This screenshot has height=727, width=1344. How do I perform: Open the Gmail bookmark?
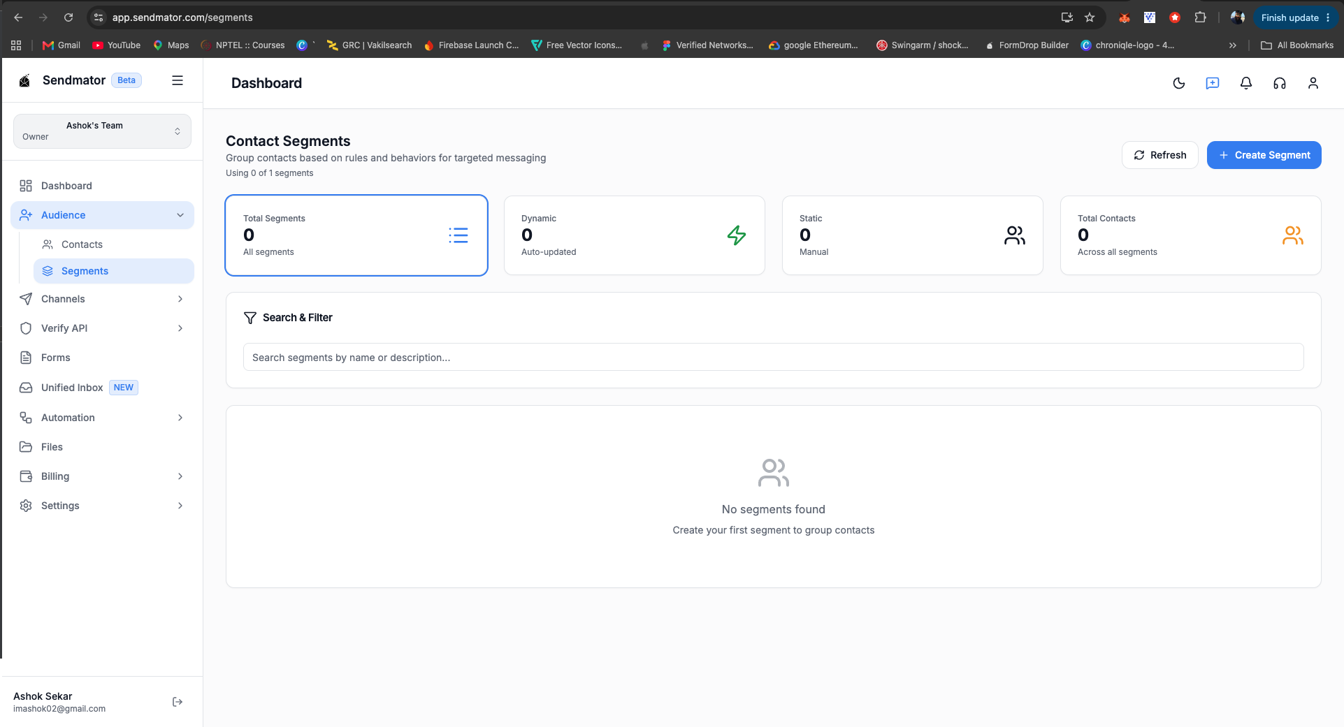click(62, 45)
